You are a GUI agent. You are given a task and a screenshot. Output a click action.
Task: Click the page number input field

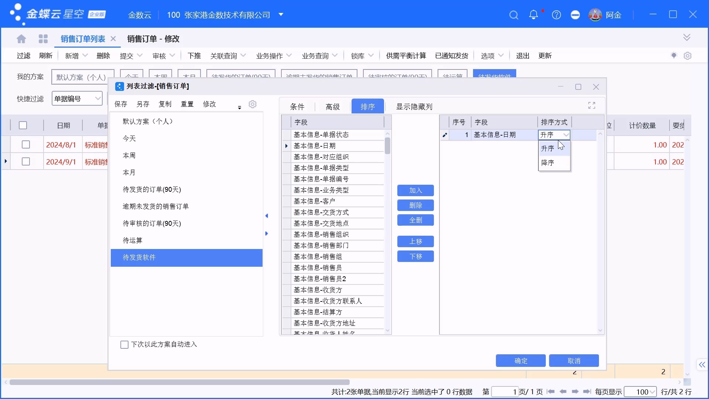[505, 392]
